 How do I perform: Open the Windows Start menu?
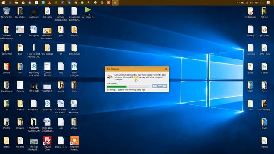tap(3, 3)
